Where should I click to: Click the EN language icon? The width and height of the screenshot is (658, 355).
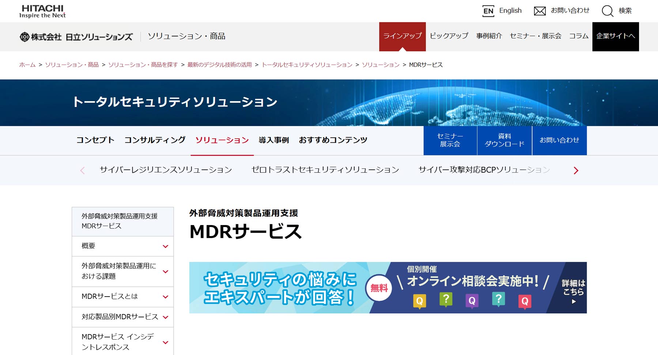[488, 11]
